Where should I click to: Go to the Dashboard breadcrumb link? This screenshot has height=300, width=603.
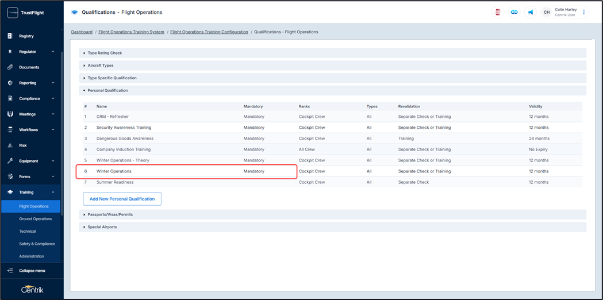[82, 32]
